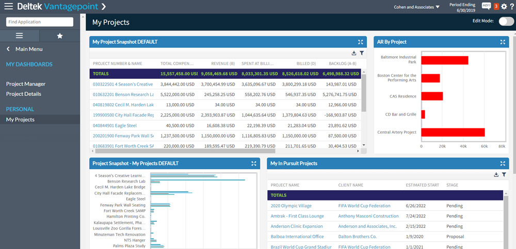Click the help question mark icon

(x=511, y=7)
